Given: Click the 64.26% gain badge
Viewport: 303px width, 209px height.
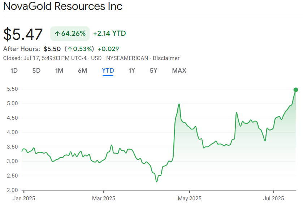Looking at the screenshot, I should [70, 34].
